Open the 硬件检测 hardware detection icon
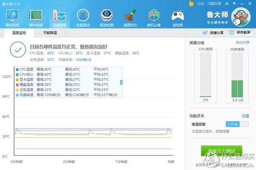Image resolution: width=256 pixels, height=170 pixels. coord(36,18)
